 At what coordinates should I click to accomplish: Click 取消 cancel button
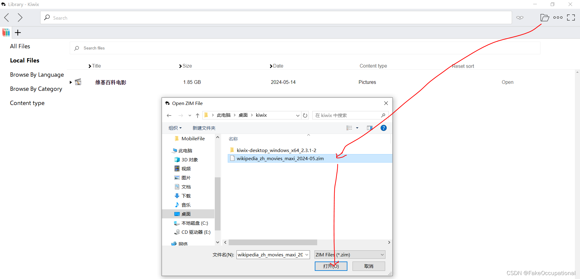[x=369, y=266]
